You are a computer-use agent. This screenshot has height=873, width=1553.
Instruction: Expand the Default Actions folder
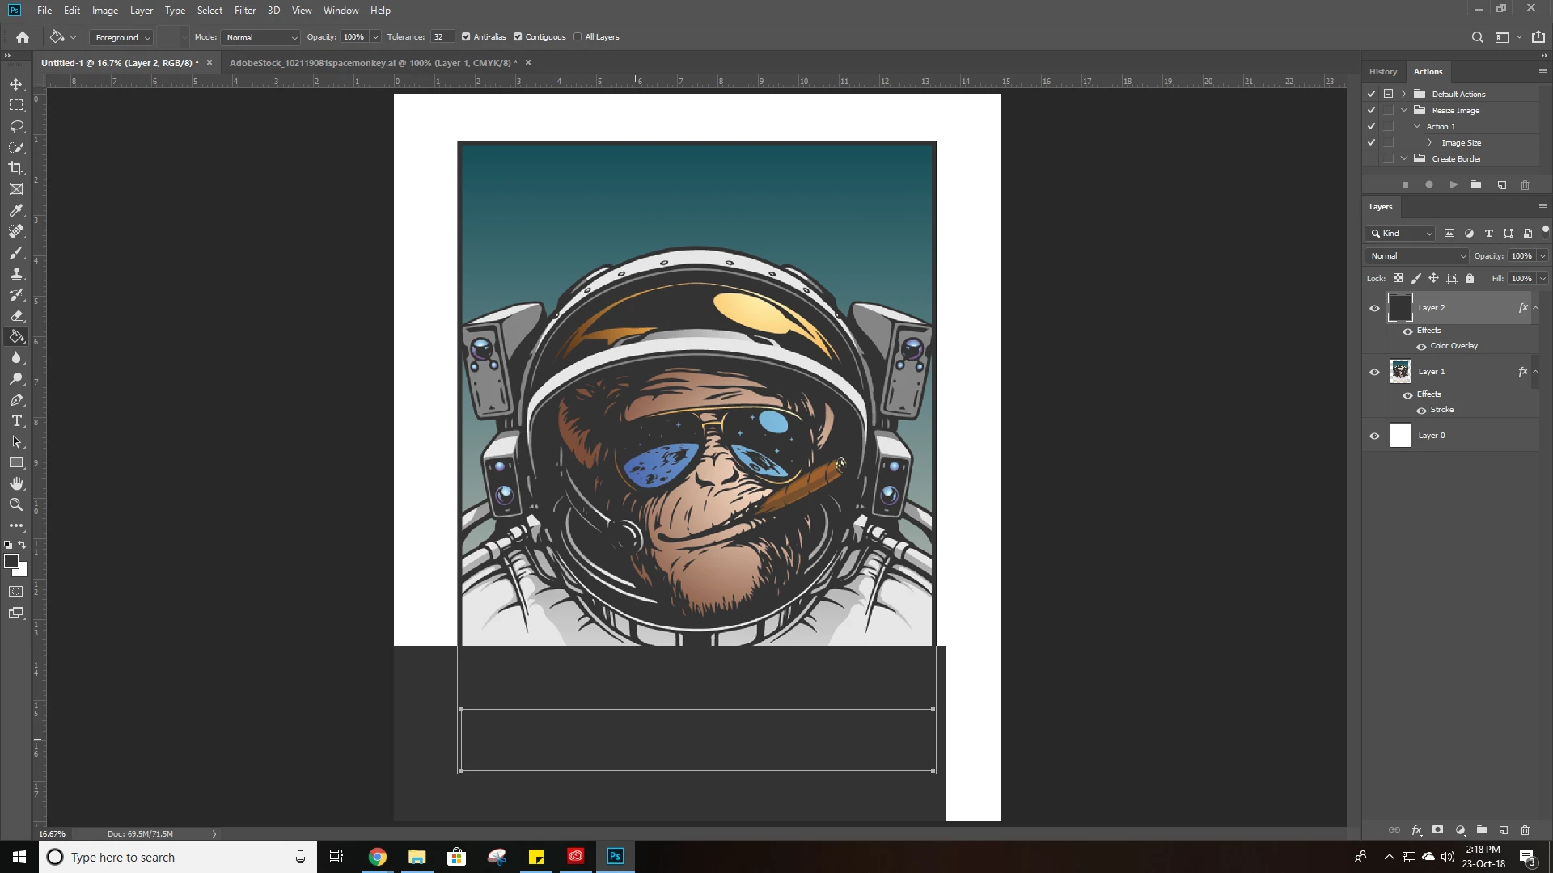(x=1404, y=94)
